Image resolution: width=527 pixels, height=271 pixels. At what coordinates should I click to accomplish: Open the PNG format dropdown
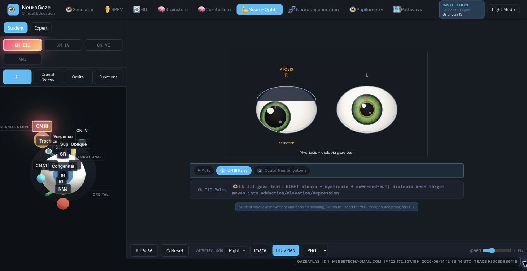coord(315,250)
